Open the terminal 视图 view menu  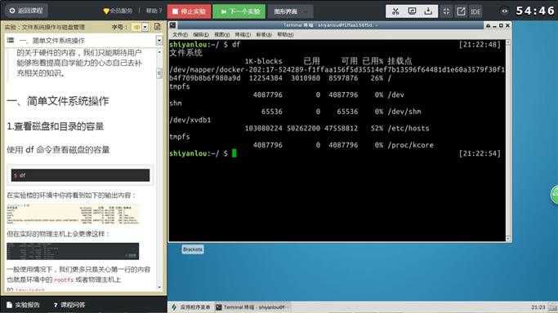point(221,34)
